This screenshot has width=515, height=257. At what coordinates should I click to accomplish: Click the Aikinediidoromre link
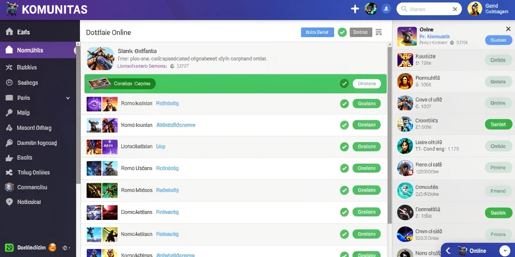(176, 125)
